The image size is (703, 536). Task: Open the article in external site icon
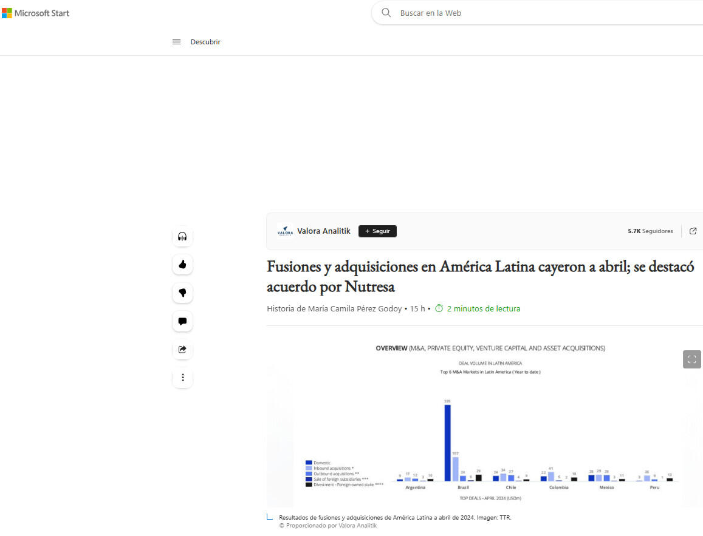[x=693, y=231]
